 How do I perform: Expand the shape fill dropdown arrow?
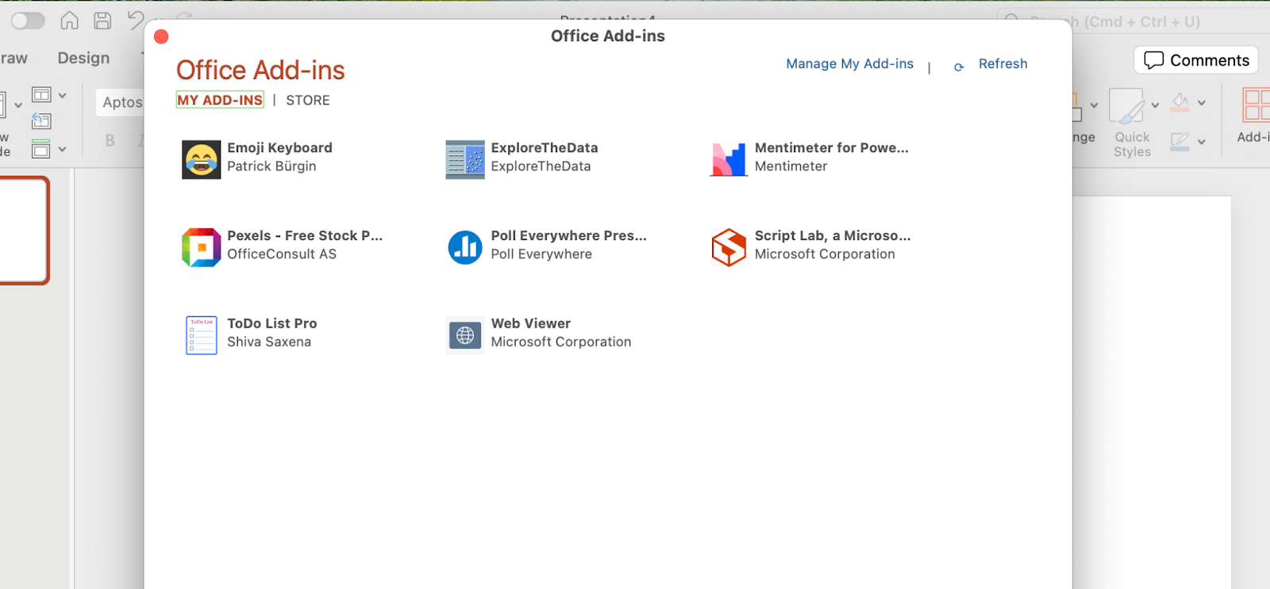click(1202, 103)
